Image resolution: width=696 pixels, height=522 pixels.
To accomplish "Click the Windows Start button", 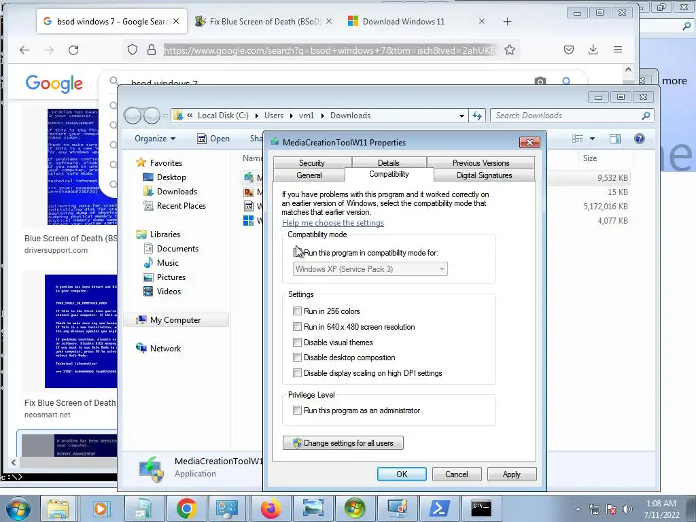I will click(x=18, y=508).
